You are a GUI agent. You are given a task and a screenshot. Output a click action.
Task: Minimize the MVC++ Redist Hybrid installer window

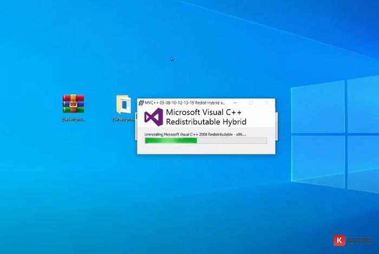click(x=236, y=102)
